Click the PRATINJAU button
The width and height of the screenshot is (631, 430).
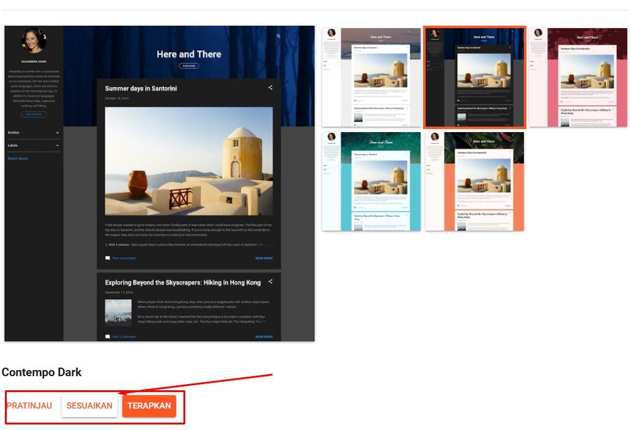29,406
